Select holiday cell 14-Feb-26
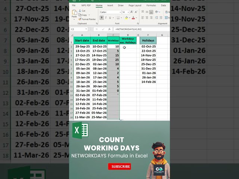The image size is (239, 179). (148, 82)
